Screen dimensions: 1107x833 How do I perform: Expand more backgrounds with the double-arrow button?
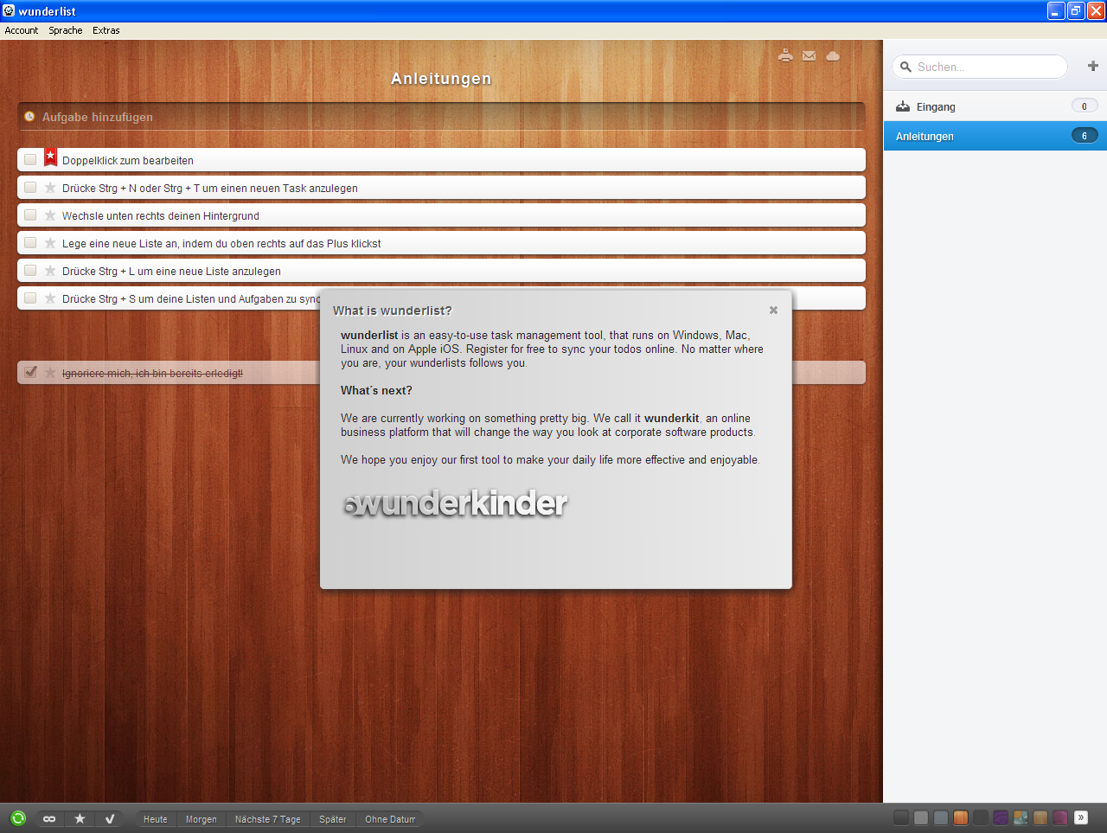tap(1080, 818)
